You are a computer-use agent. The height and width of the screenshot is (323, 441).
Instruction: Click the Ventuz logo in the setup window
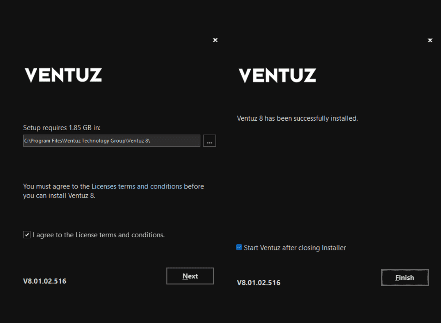(63, 75)
